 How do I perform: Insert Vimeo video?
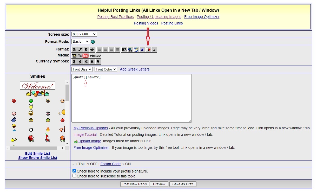click(x=95, y=55)
